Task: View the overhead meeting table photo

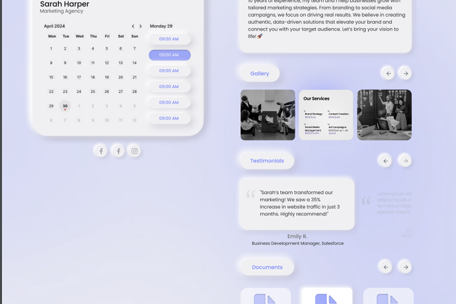Action: point(268,115)
